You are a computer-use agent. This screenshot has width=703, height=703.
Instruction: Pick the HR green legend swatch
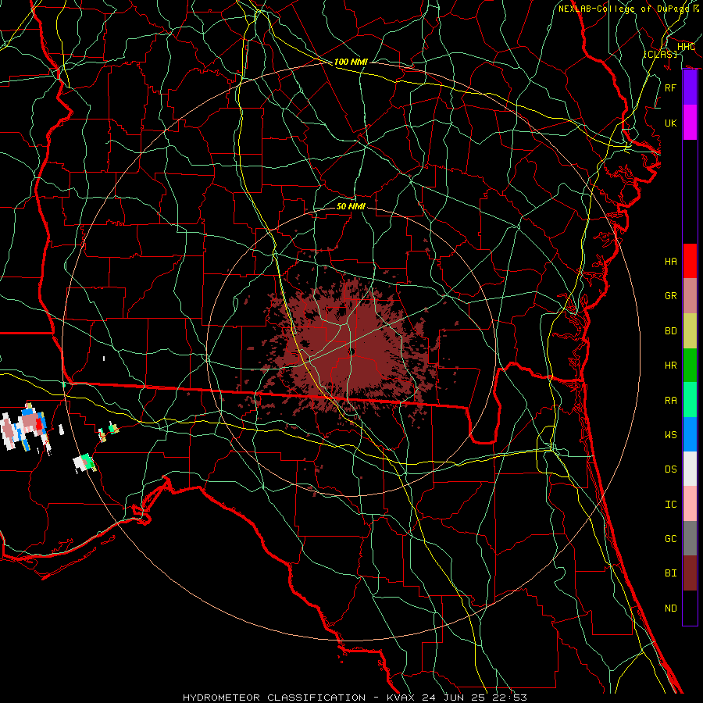690,366
